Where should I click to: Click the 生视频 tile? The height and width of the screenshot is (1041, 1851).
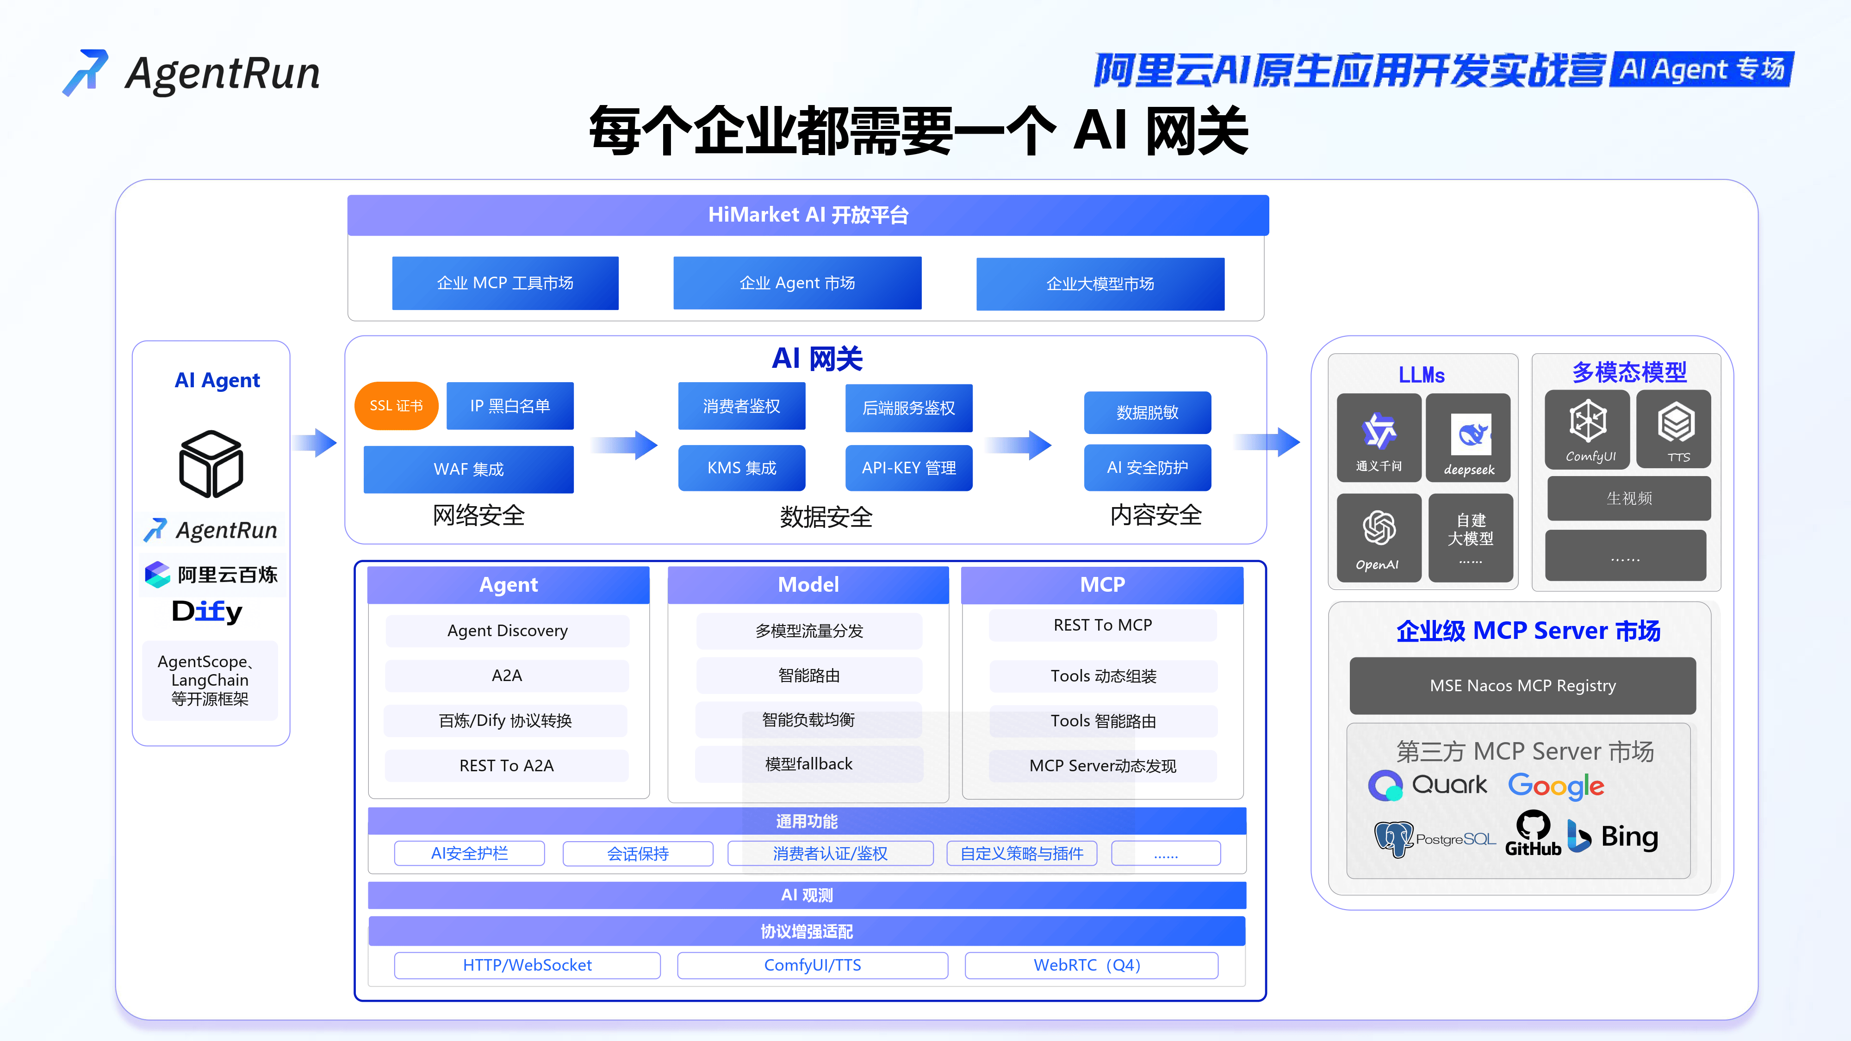(x=1629, y=498)
